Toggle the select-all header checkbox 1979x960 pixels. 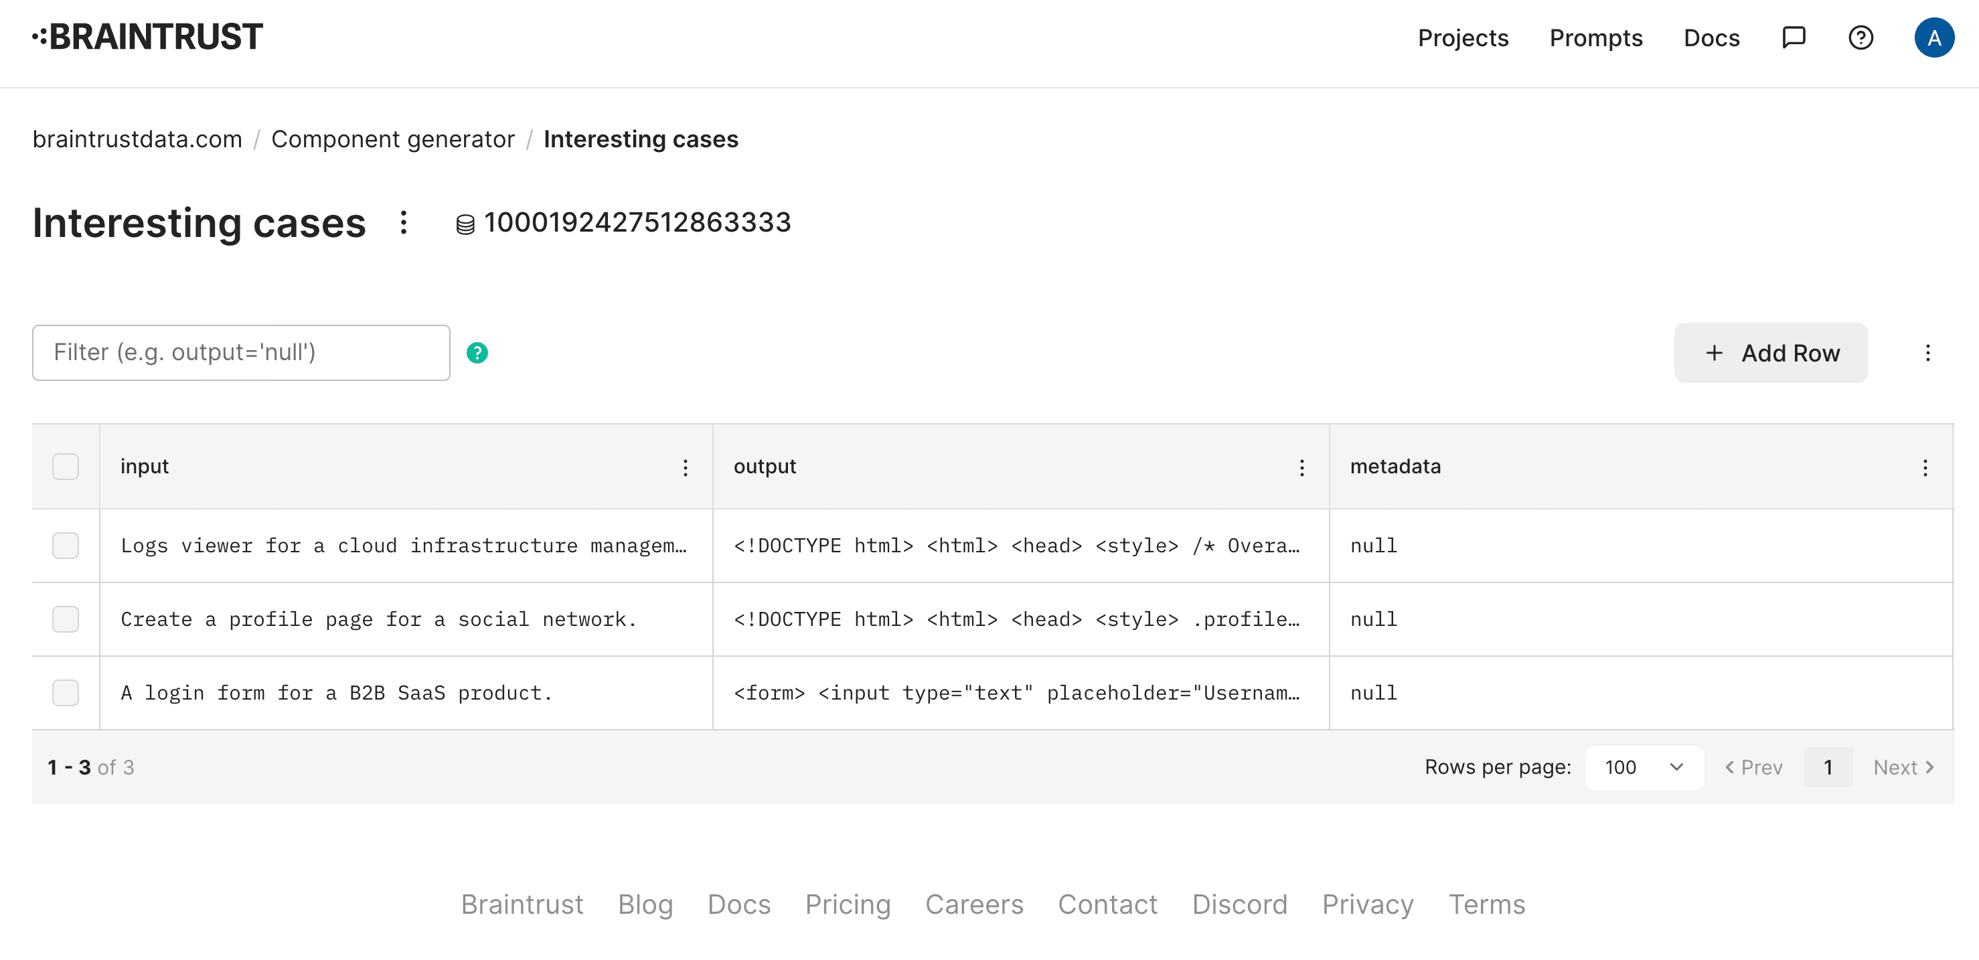[x=66, y=467]
